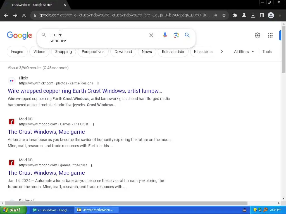Open on-screen keyboard taskbar icon
The image size is (286, 214).
point(245,210)
